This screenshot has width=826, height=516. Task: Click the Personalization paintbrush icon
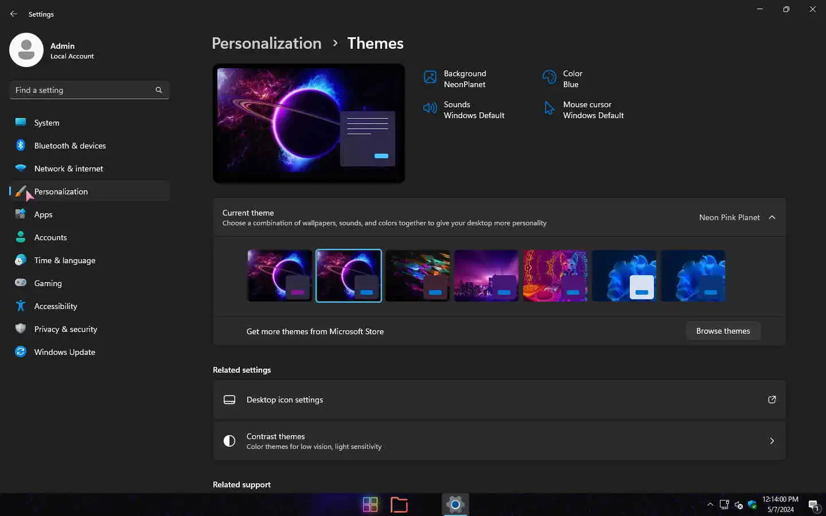point(21,191)
